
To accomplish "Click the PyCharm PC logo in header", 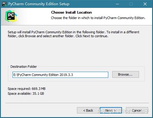I will (x=11, y=16).
